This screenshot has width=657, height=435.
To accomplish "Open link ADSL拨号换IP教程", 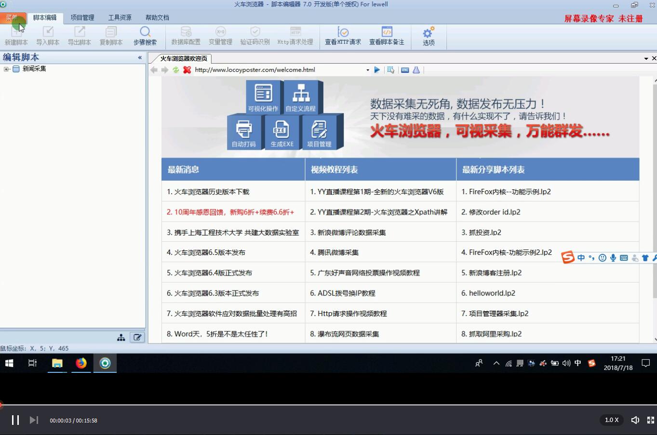I will pos(346,293).
